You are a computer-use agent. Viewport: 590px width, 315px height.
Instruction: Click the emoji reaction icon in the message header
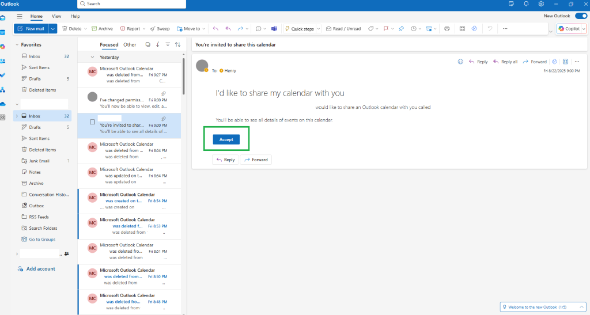[460, 62]
